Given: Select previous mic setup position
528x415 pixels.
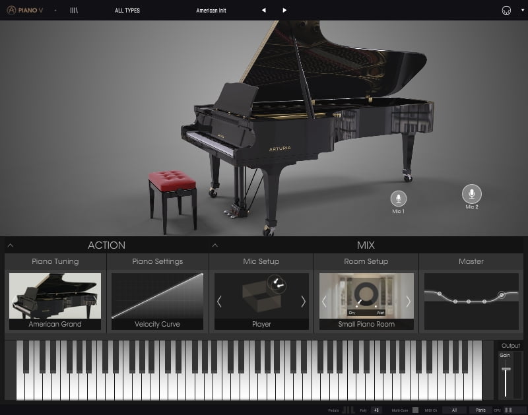Looking at the screenshot, I should [219, 302].
